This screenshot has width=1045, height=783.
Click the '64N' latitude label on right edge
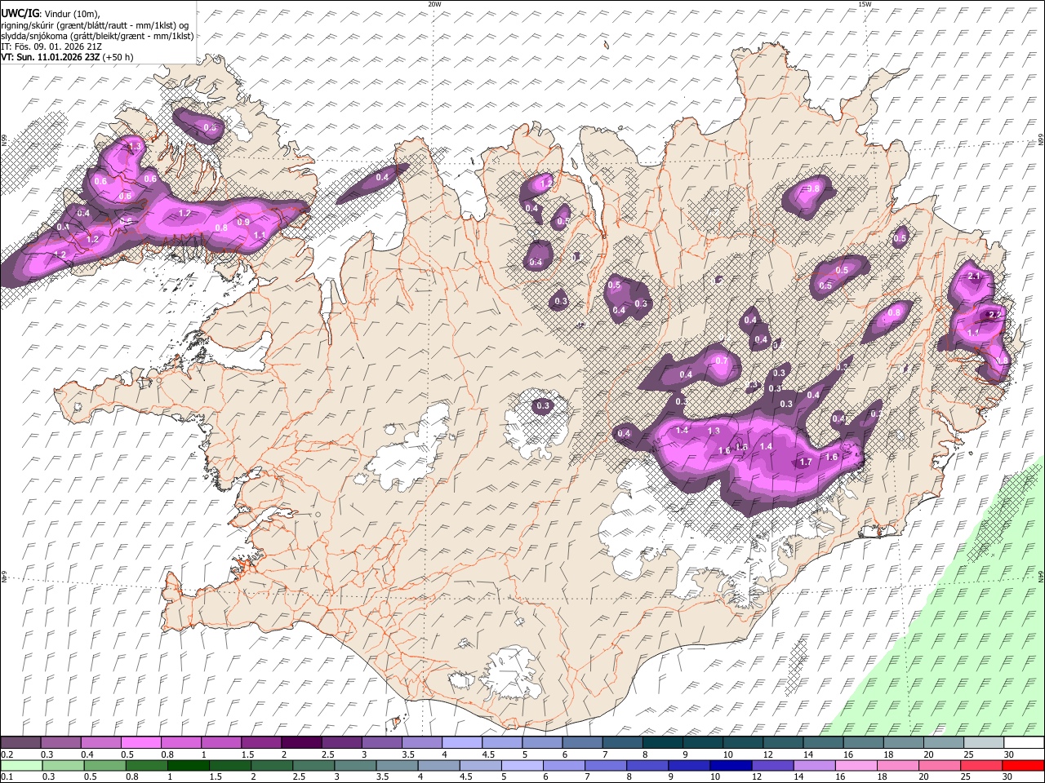pos(1041,576)
